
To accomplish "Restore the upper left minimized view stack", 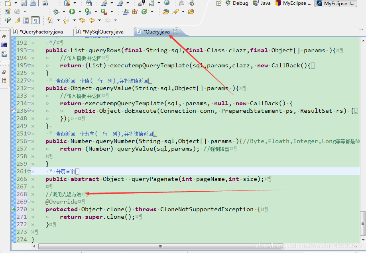I will click(x=4, y=37).
